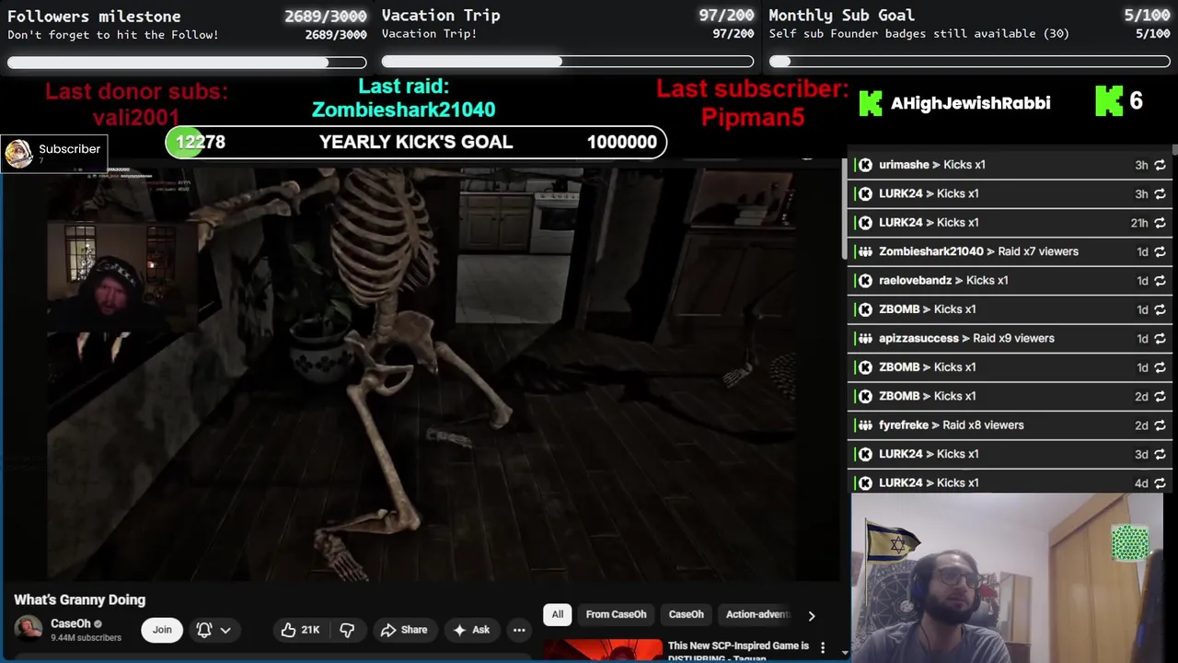Select the Action-adventure filter chip

coord(757,614)
